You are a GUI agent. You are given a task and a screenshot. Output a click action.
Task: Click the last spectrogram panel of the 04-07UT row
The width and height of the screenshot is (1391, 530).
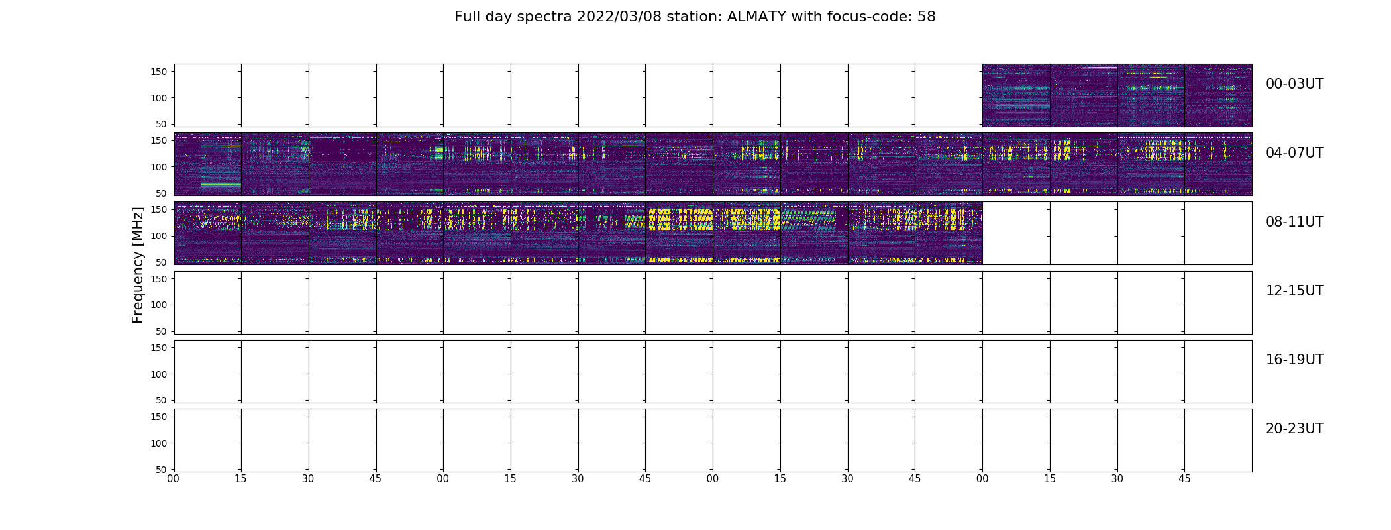point(1218,164)
